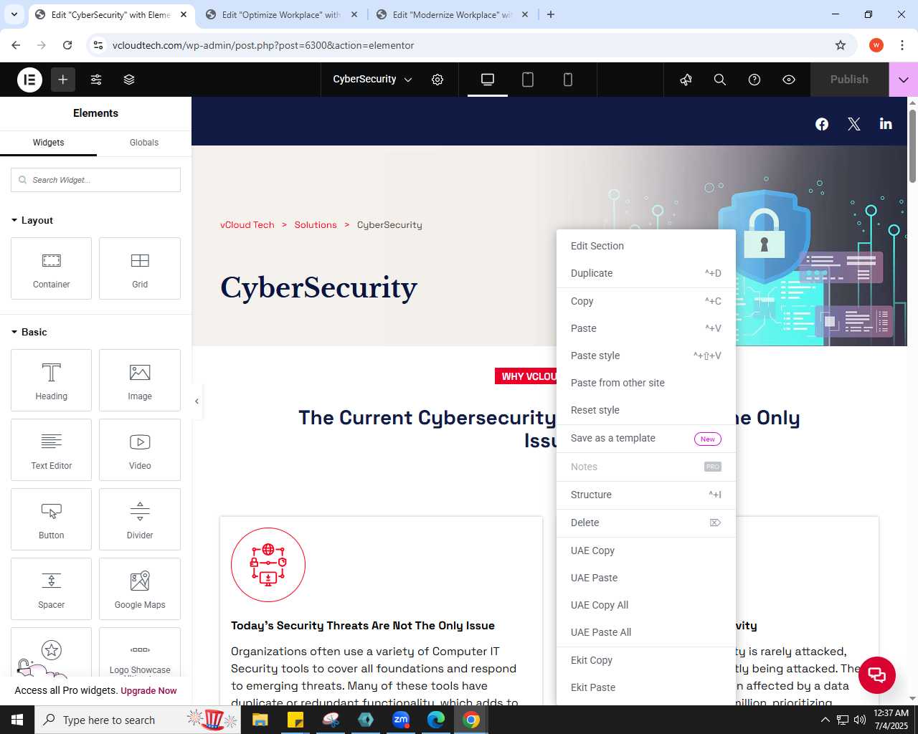The height and width of the screenshot is (734, 918).
Task: Open What's New megaphone icon
Action: [x=686, y=80]
